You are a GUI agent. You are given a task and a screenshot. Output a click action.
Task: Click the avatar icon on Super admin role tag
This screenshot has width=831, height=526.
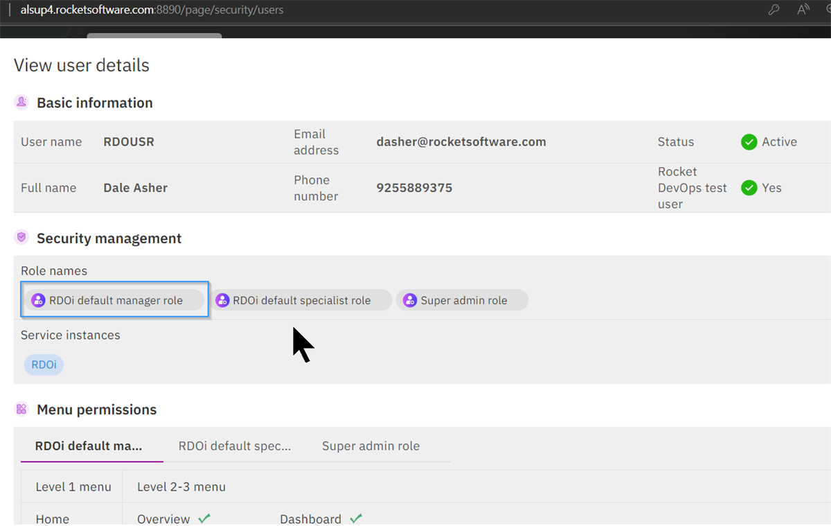click(x=409, y=299)
